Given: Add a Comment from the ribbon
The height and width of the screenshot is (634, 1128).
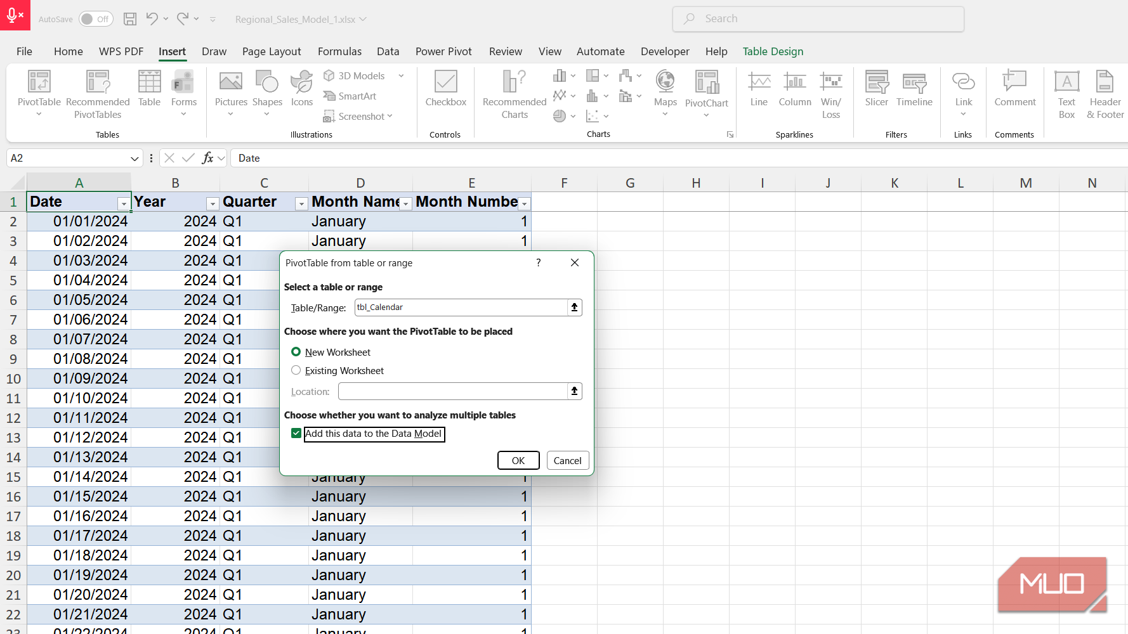Looking at the screenshot, I should click(1014, 89).
